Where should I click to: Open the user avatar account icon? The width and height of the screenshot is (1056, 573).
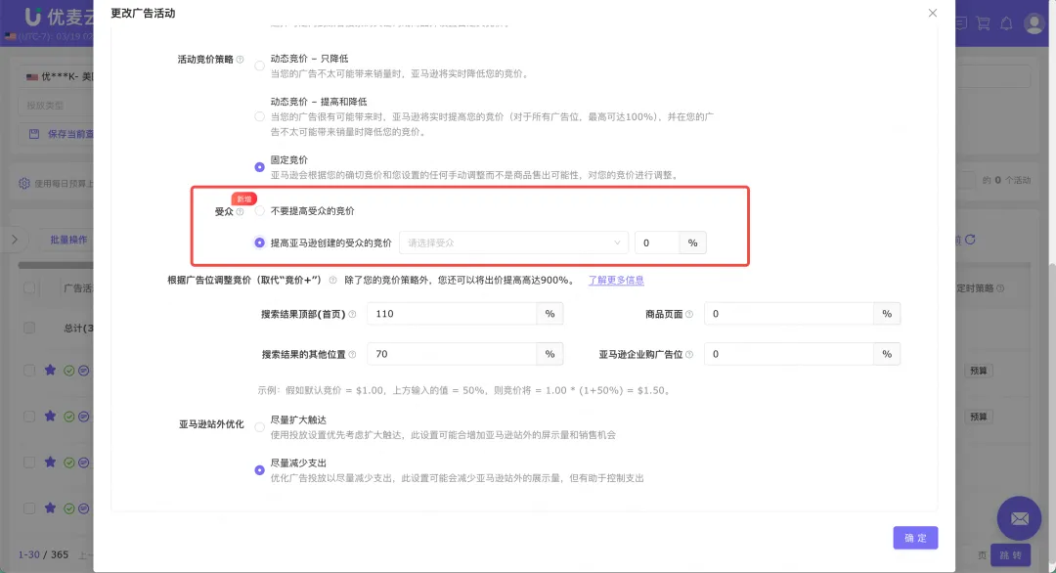coord(1034,22)
